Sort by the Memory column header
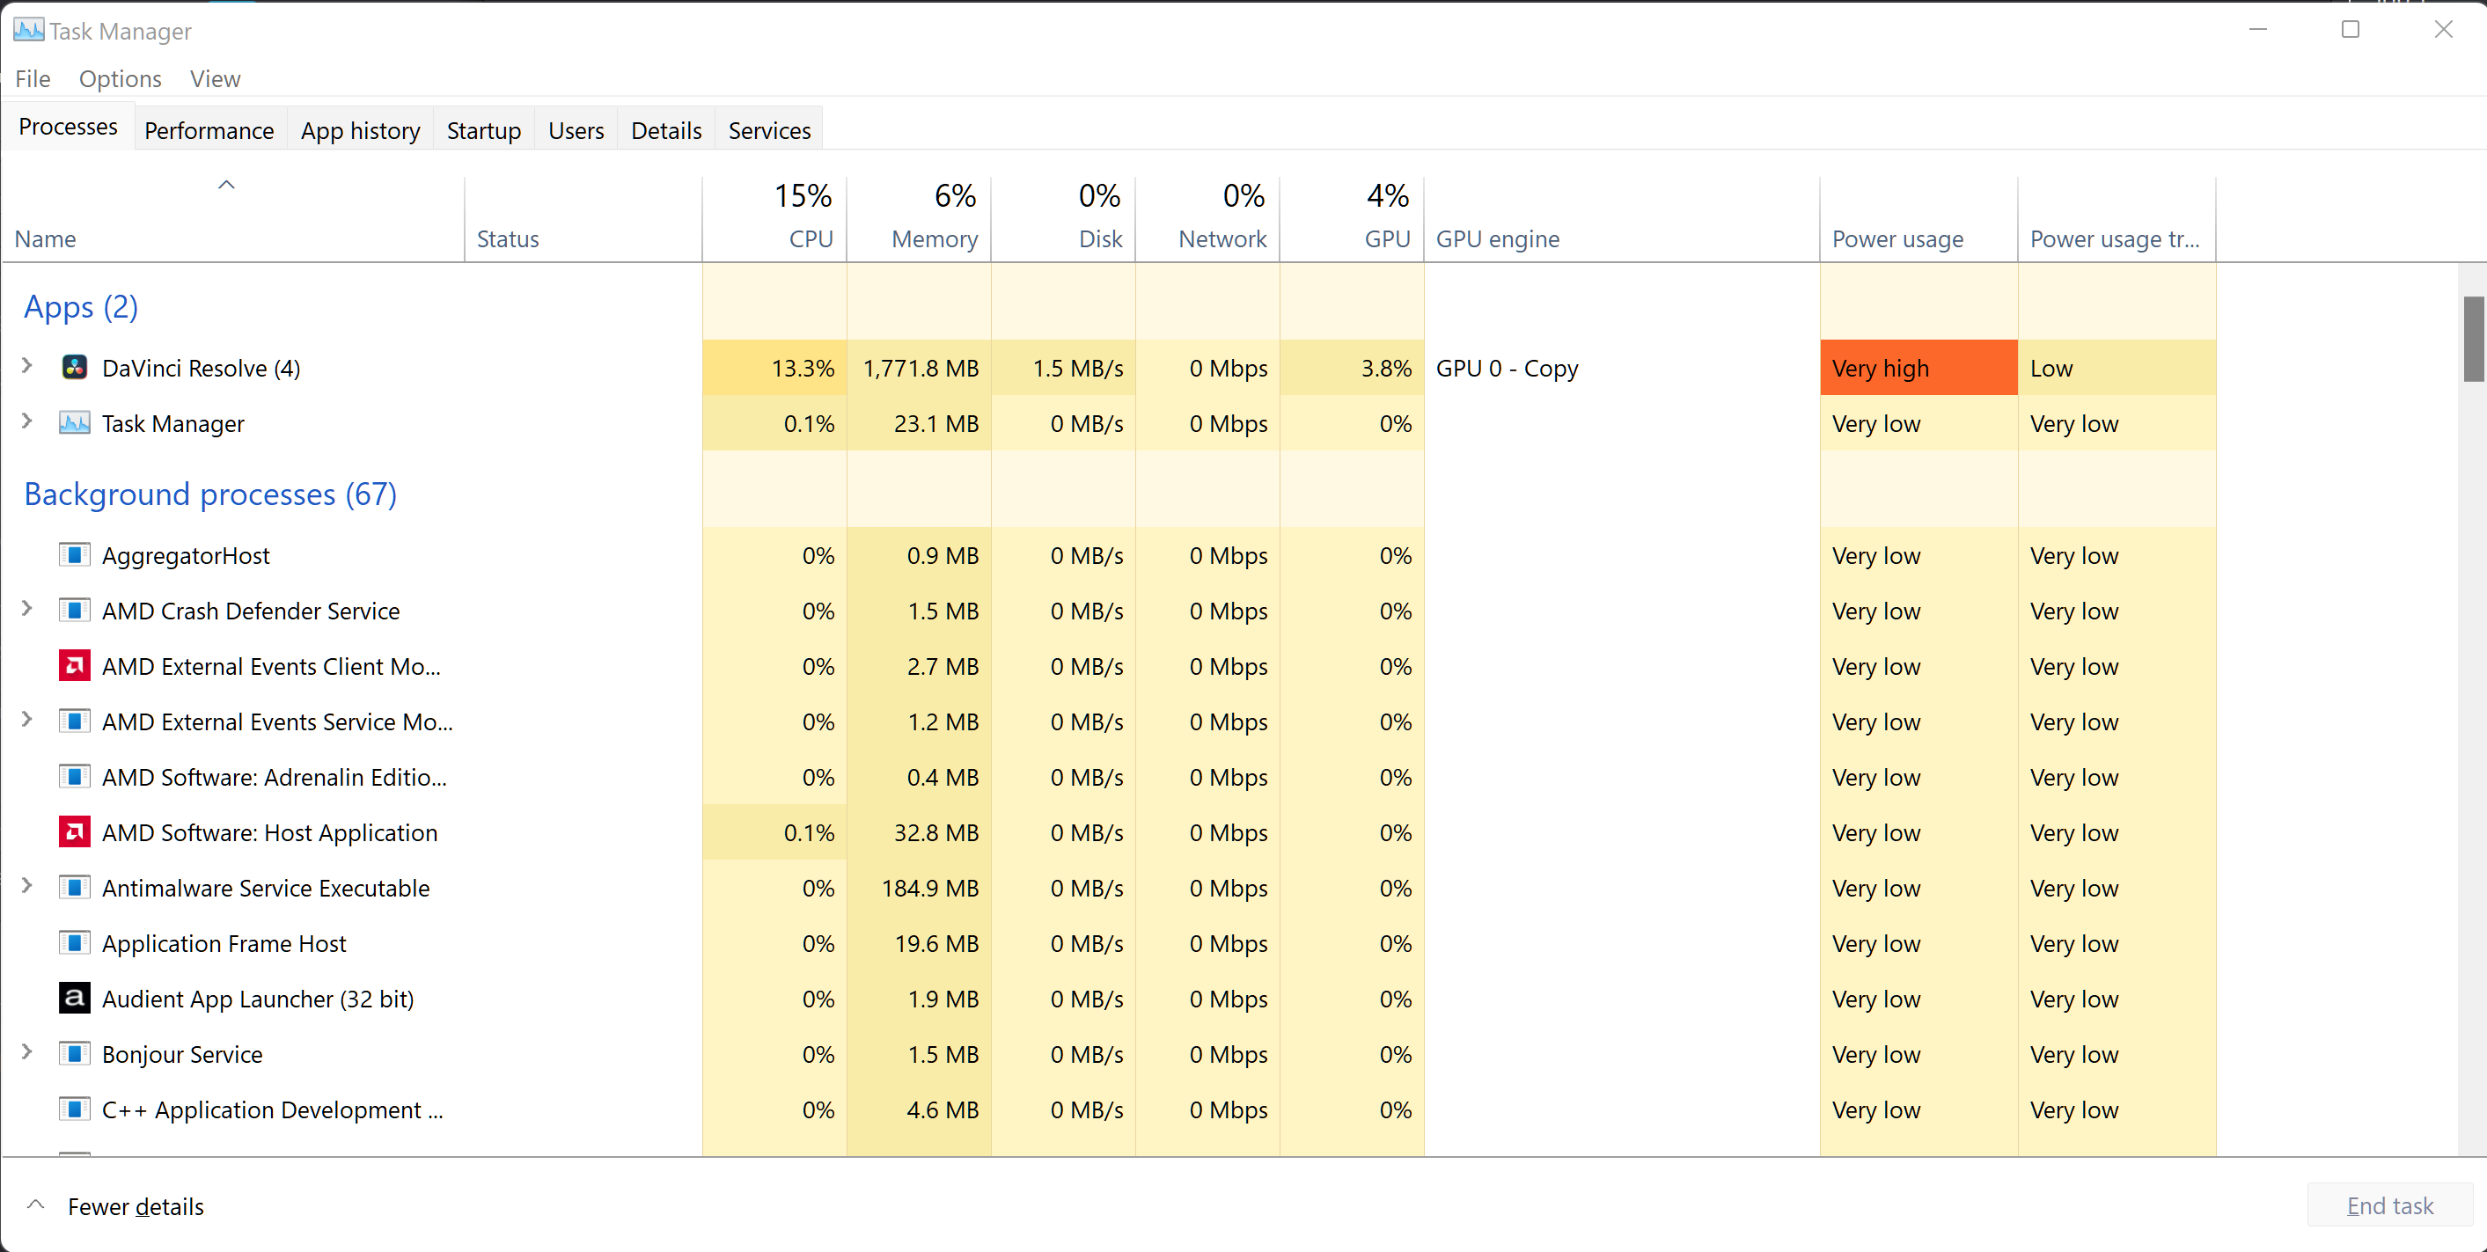2487x1252 pixels. pos(919,218)
